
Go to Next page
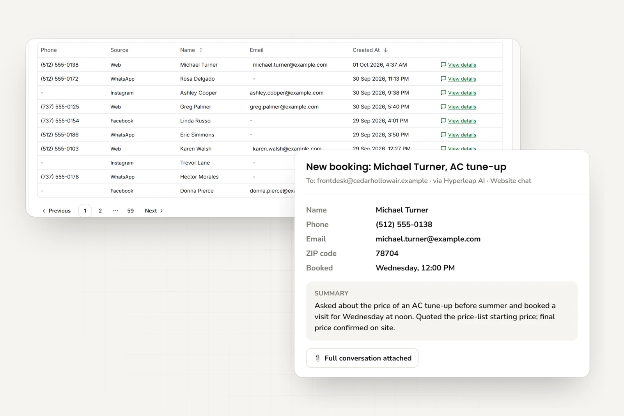point(154,211)
